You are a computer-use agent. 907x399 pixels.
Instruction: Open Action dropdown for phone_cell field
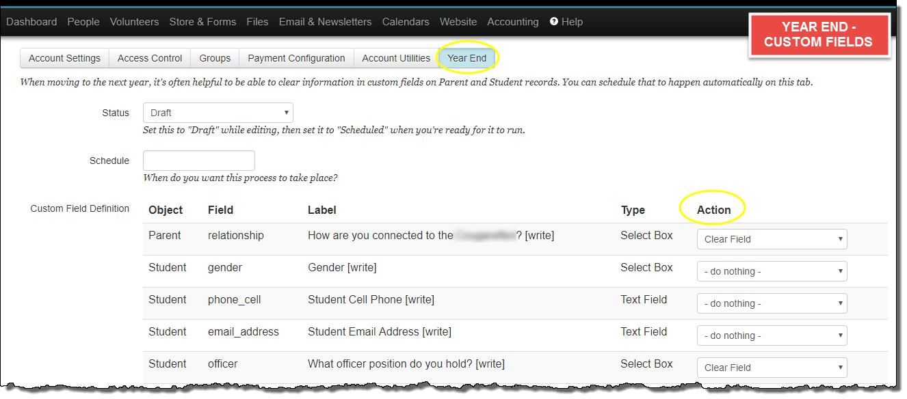click(772, 303)
